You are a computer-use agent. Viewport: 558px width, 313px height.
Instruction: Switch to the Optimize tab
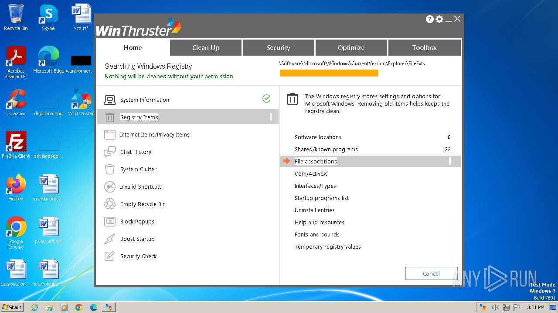click(x=351, y=48)
